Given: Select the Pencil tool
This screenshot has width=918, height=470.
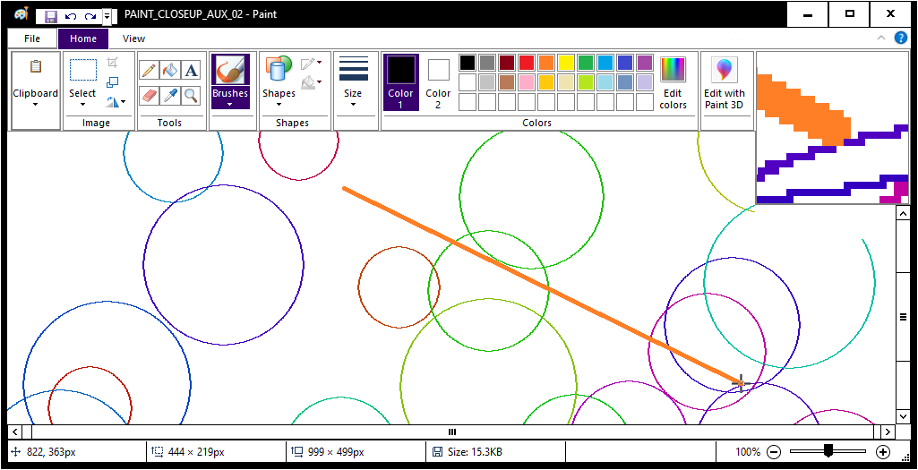Looking at the screenshot, I should tap(150, 70).
